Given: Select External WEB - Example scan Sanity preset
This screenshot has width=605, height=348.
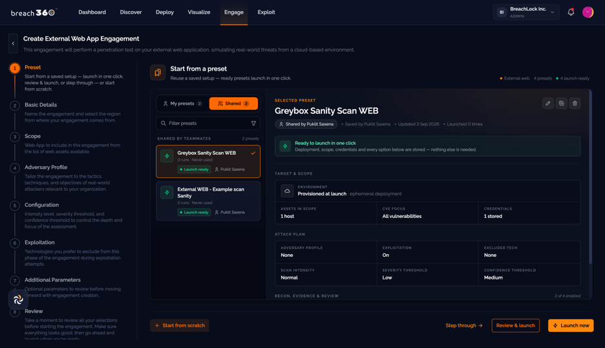Looking at the screenshot, I should (x=208, y=201).
